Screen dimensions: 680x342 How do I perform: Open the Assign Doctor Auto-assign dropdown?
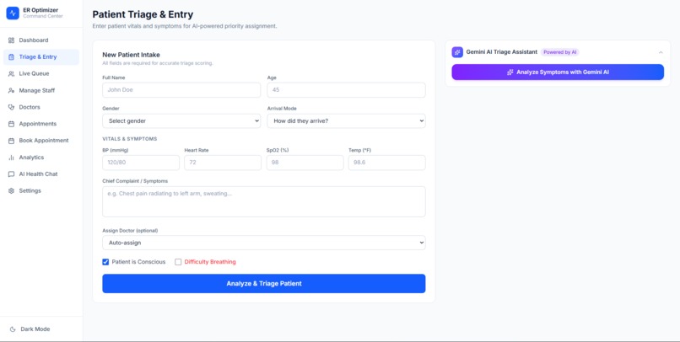coord(264,243)
